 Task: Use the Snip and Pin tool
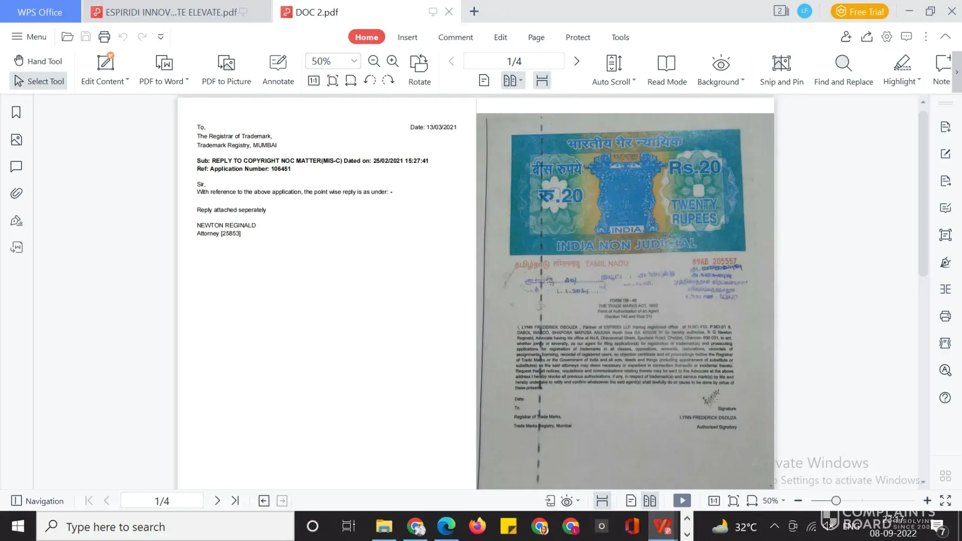click(781, 70)
